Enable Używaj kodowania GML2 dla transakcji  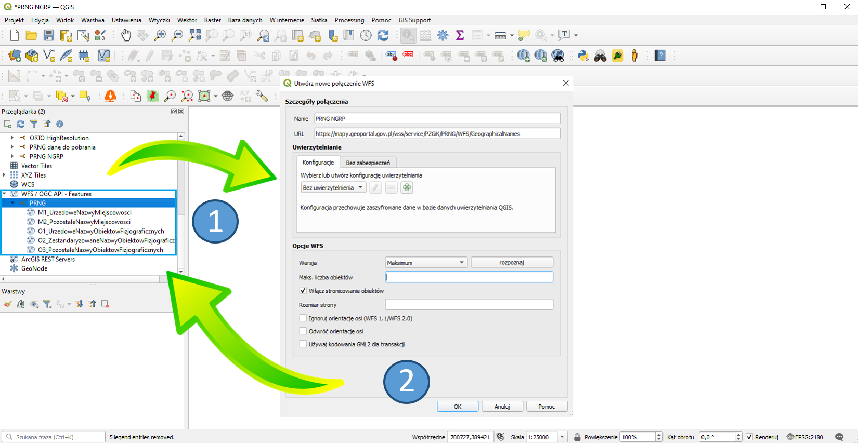tap(303, 344)
